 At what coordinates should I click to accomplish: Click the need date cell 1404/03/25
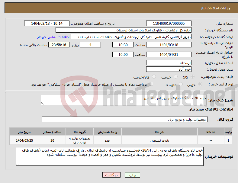(x=24, y=140)
